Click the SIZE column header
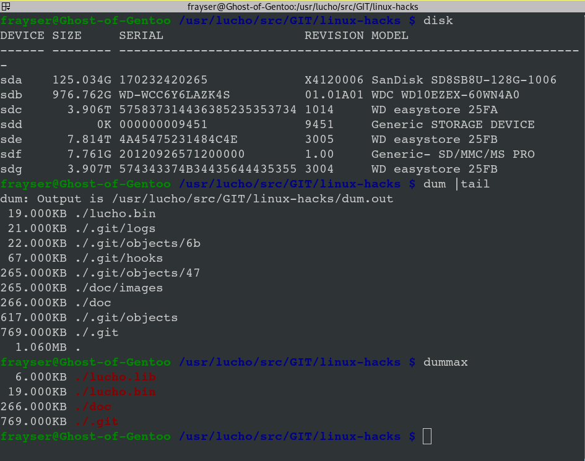Image resolution: width=585 pixels, height=461 pixels. tap(67, 35)
